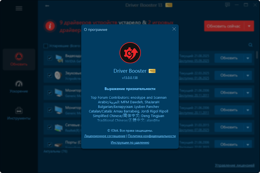Select the Ускорение sidebar section

(19, 86)
